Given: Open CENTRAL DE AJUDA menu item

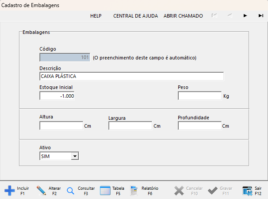Looking at the screenshot, I should pyautogui.click(x=135, y=16).
